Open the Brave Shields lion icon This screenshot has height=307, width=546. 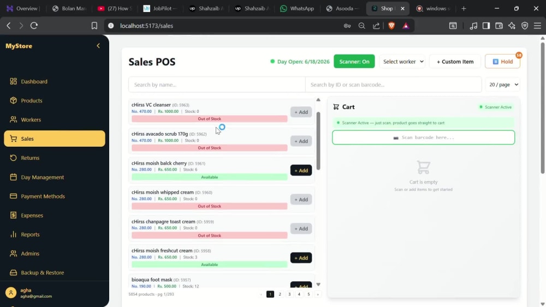[391, 26]
